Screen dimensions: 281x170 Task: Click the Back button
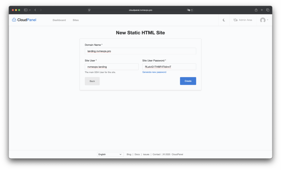[x=92, y=81]
